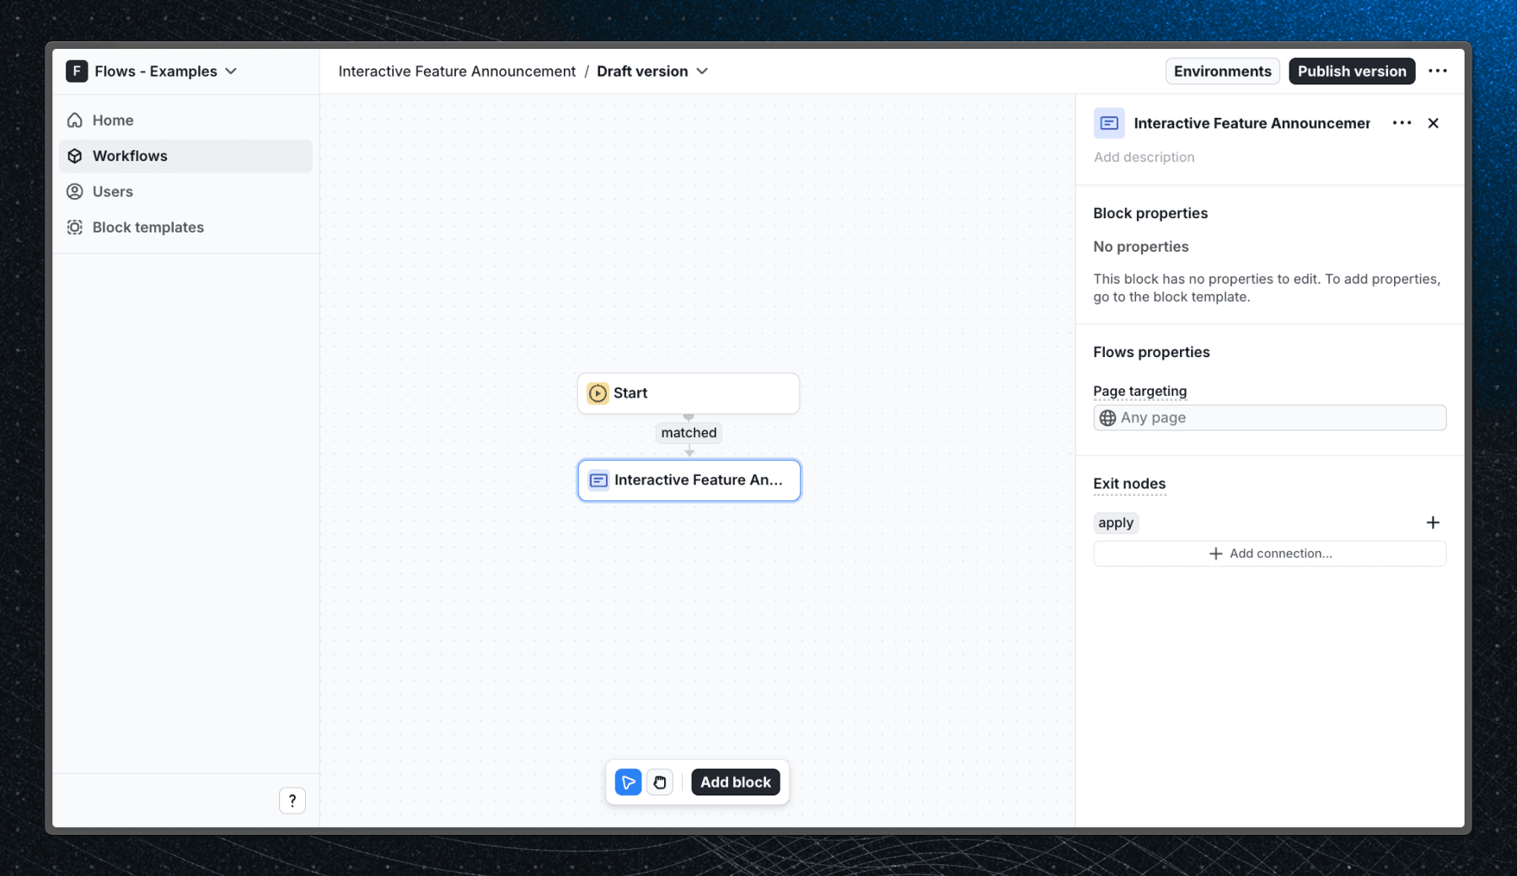Click the Publish version button
Screen dimensions: 1517x876
[x=1351, y=71]
